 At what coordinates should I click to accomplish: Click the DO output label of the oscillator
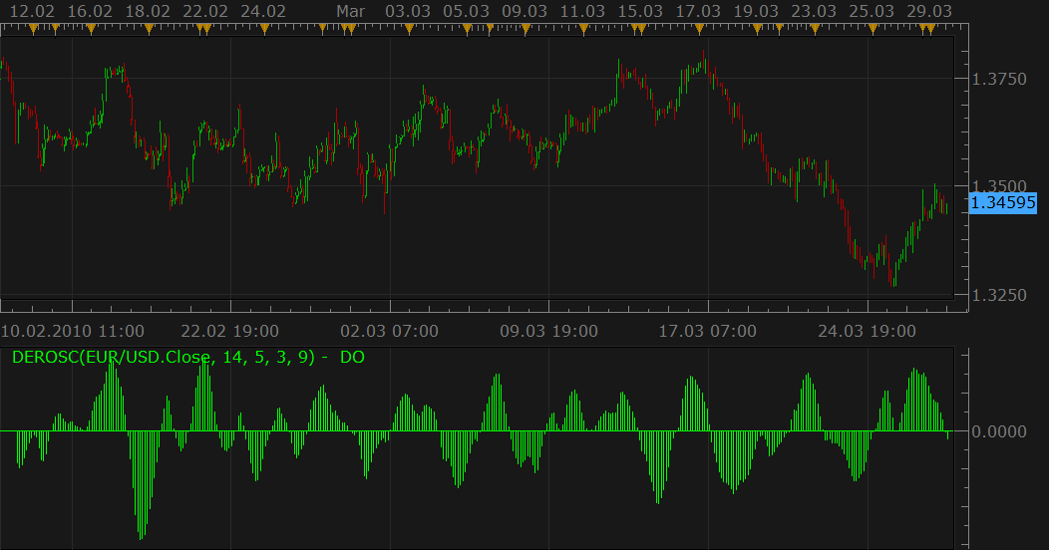[352, 358]
